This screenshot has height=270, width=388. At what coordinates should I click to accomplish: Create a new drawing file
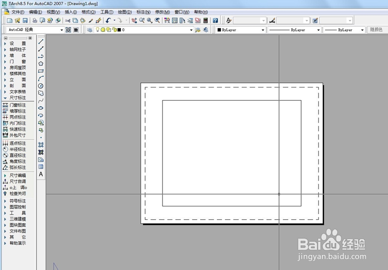coord(10,20)
